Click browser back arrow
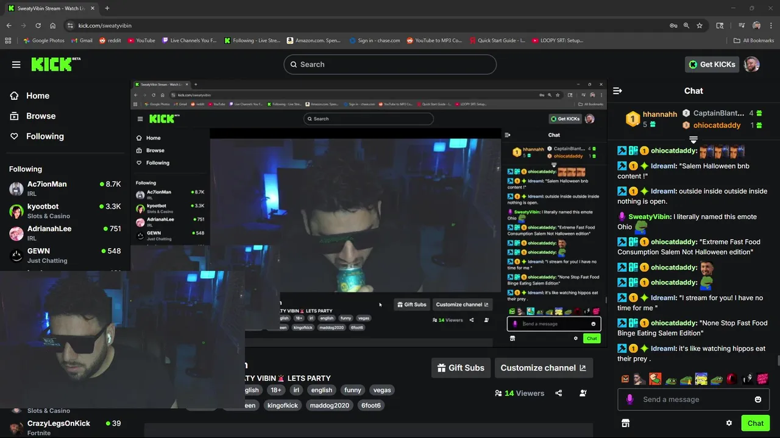Viewport: 780px width, 438px height. [x=9, y=26]
